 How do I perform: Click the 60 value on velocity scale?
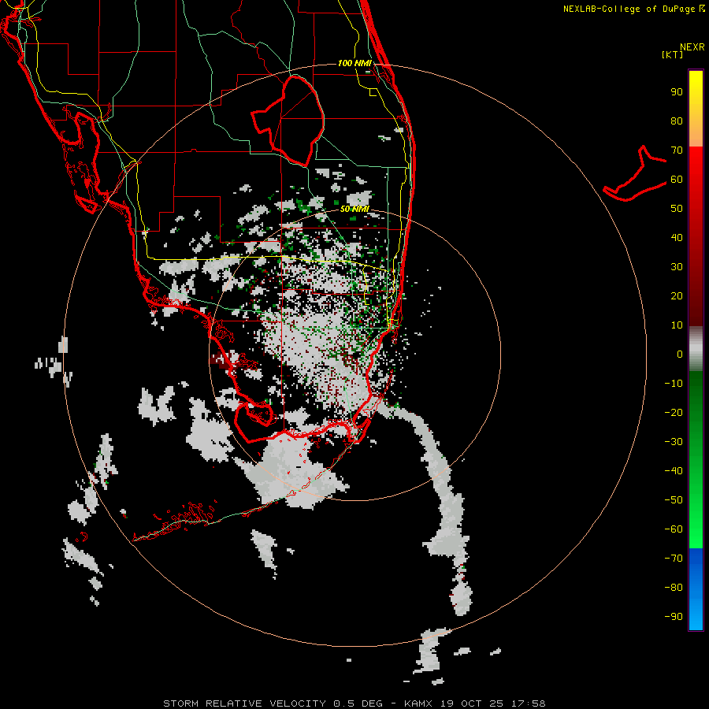[677, 179]
